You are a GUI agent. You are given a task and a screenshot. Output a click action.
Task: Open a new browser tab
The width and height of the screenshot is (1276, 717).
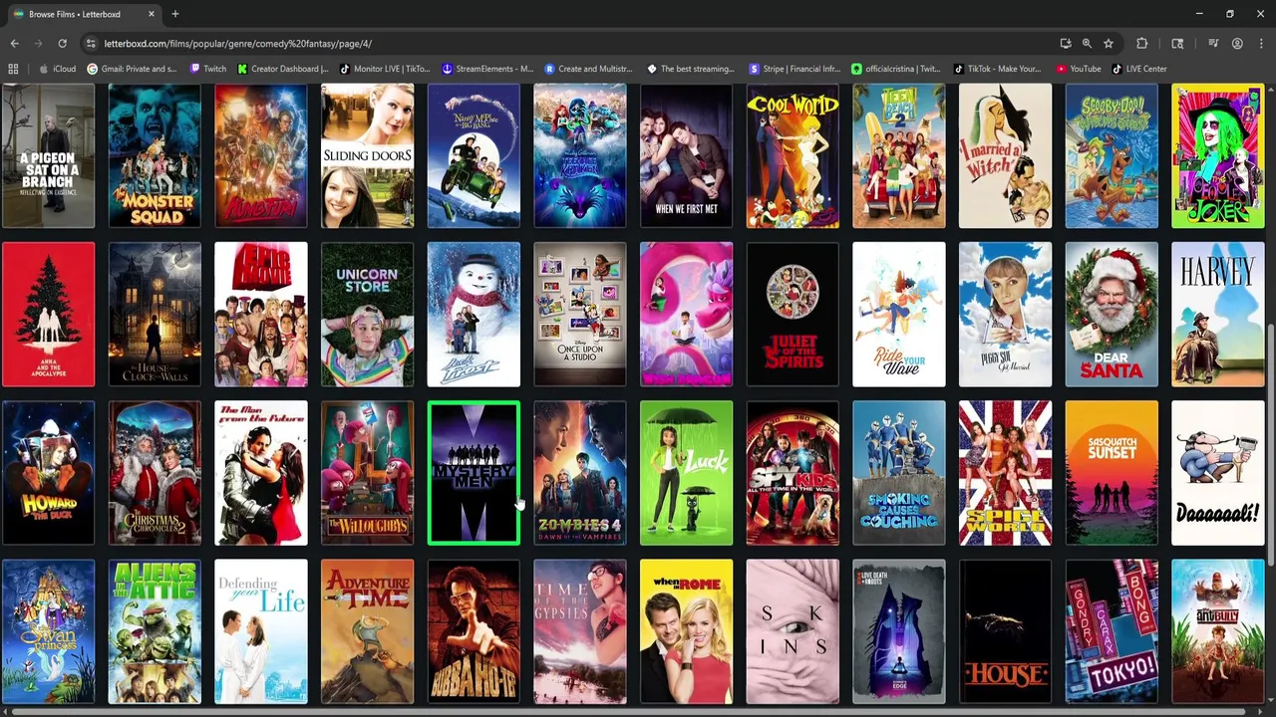pos(174,14)
